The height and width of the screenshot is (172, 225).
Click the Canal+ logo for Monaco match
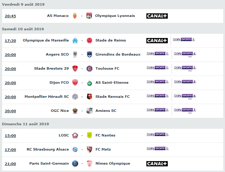coord(157,16)
